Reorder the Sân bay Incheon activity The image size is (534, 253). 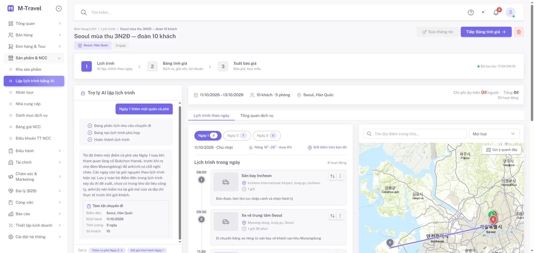332,176
